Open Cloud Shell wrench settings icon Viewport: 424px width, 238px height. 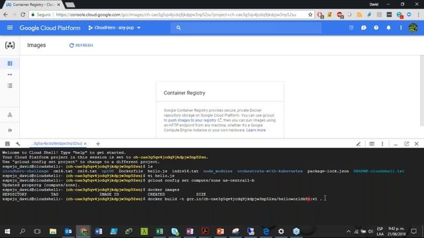point(18,144)
